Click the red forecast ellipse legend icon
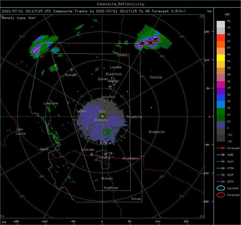Screen dimensions: 241x225 221,195
